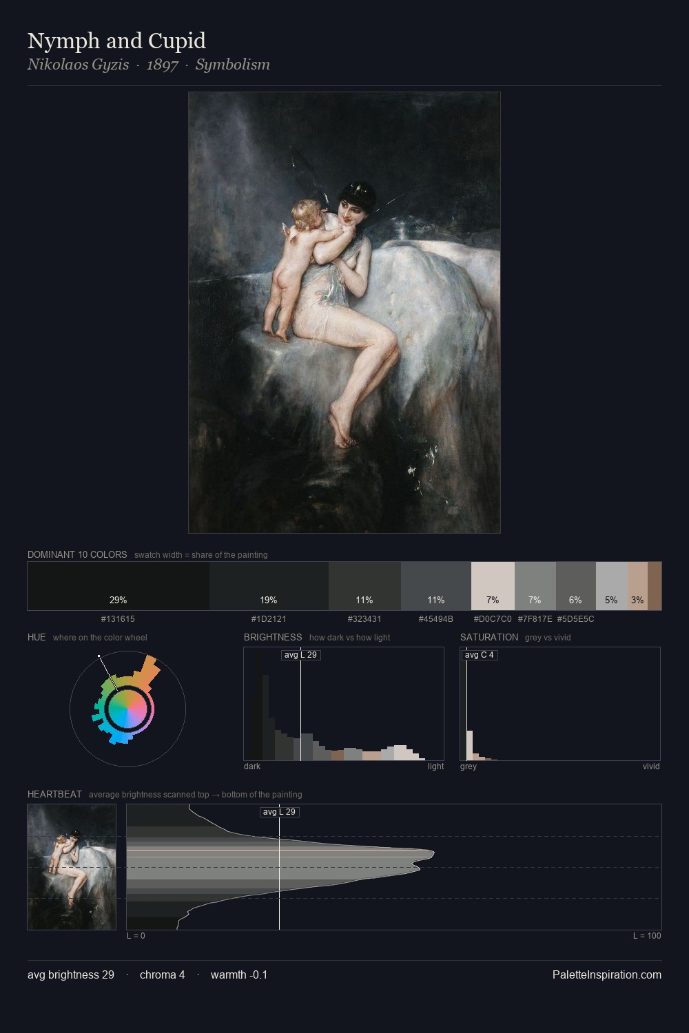Click the hex label '#1D2121'
689x1033 pixels.
tap(269, 619)
